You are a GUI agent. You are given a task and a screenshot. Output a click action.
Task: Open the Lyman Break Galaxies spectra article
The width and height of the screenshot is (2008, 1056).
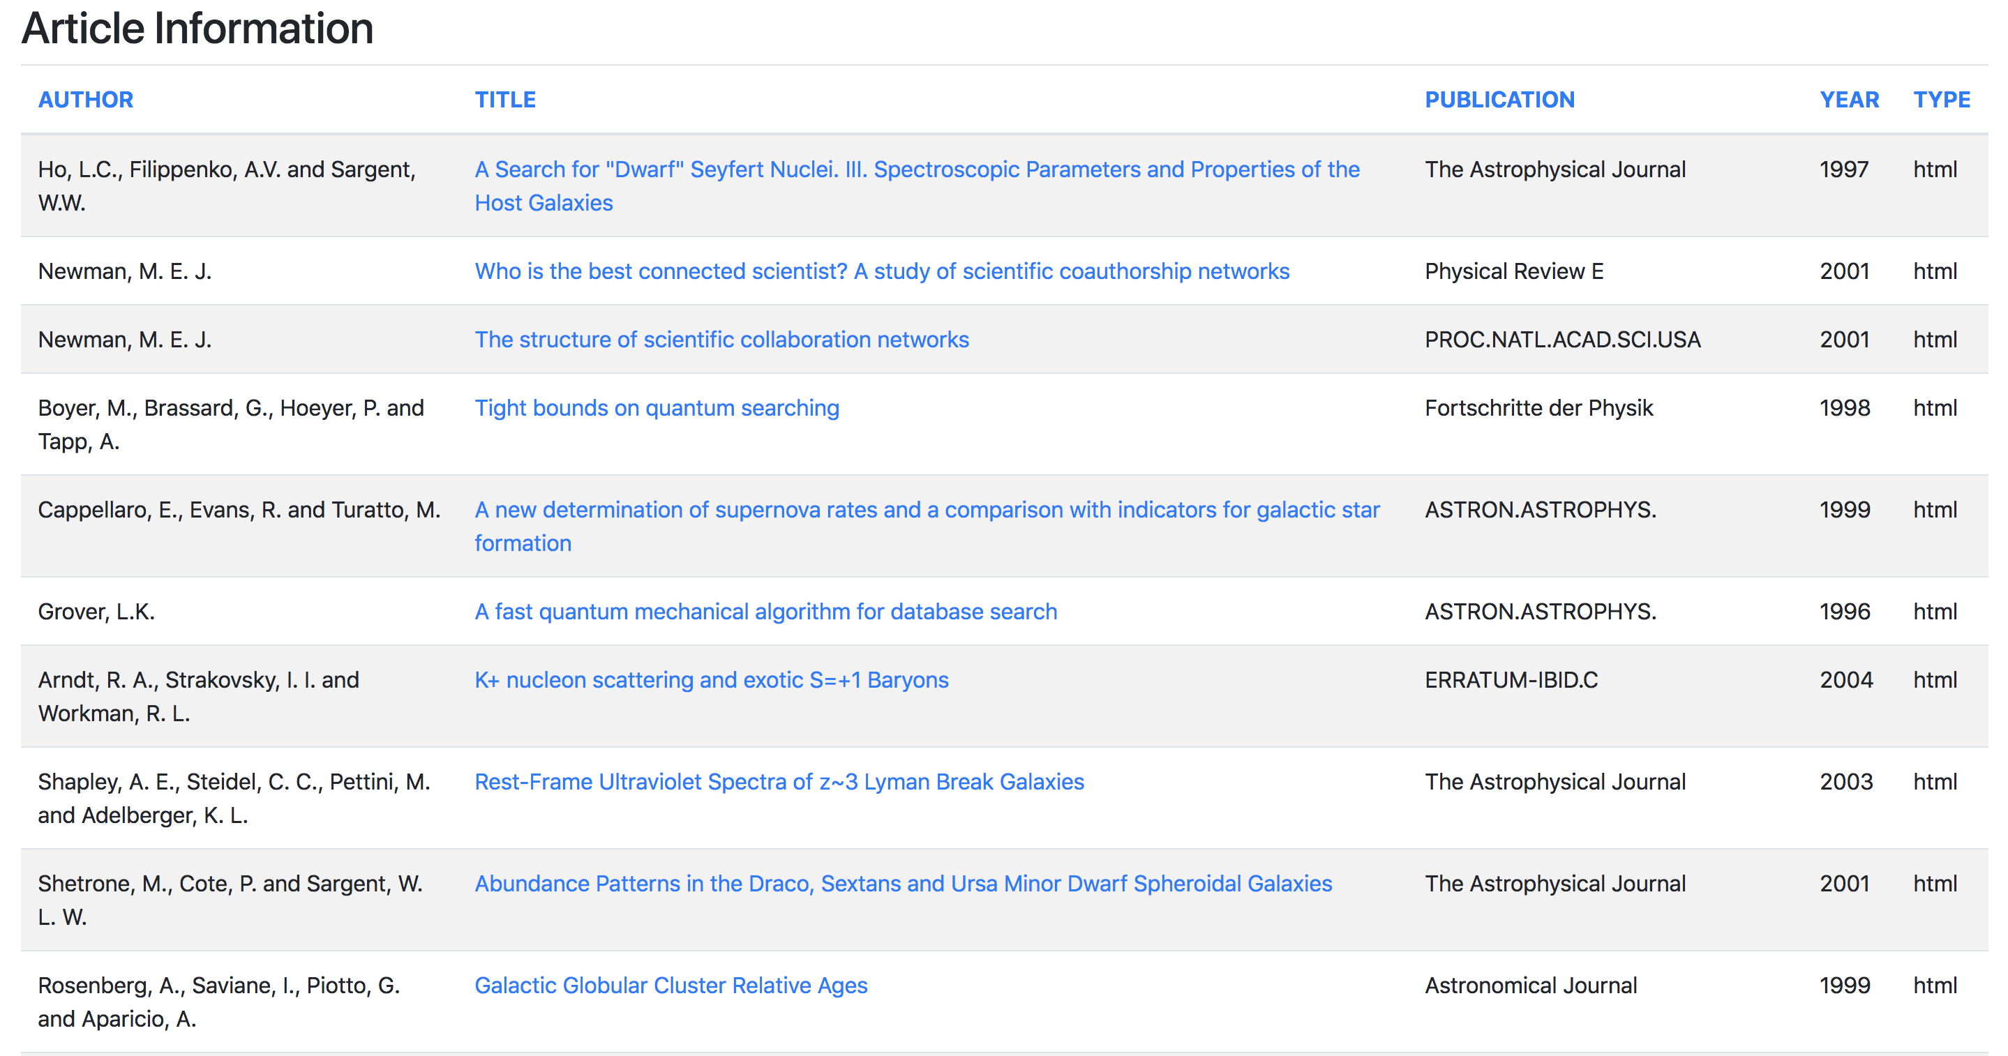pos(778,781)
